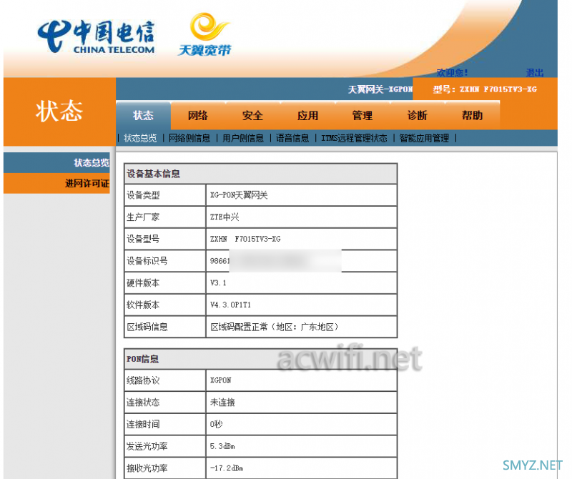Open the 管理 tab
Viewport: 572px width, 479px height.
(363, 116)
